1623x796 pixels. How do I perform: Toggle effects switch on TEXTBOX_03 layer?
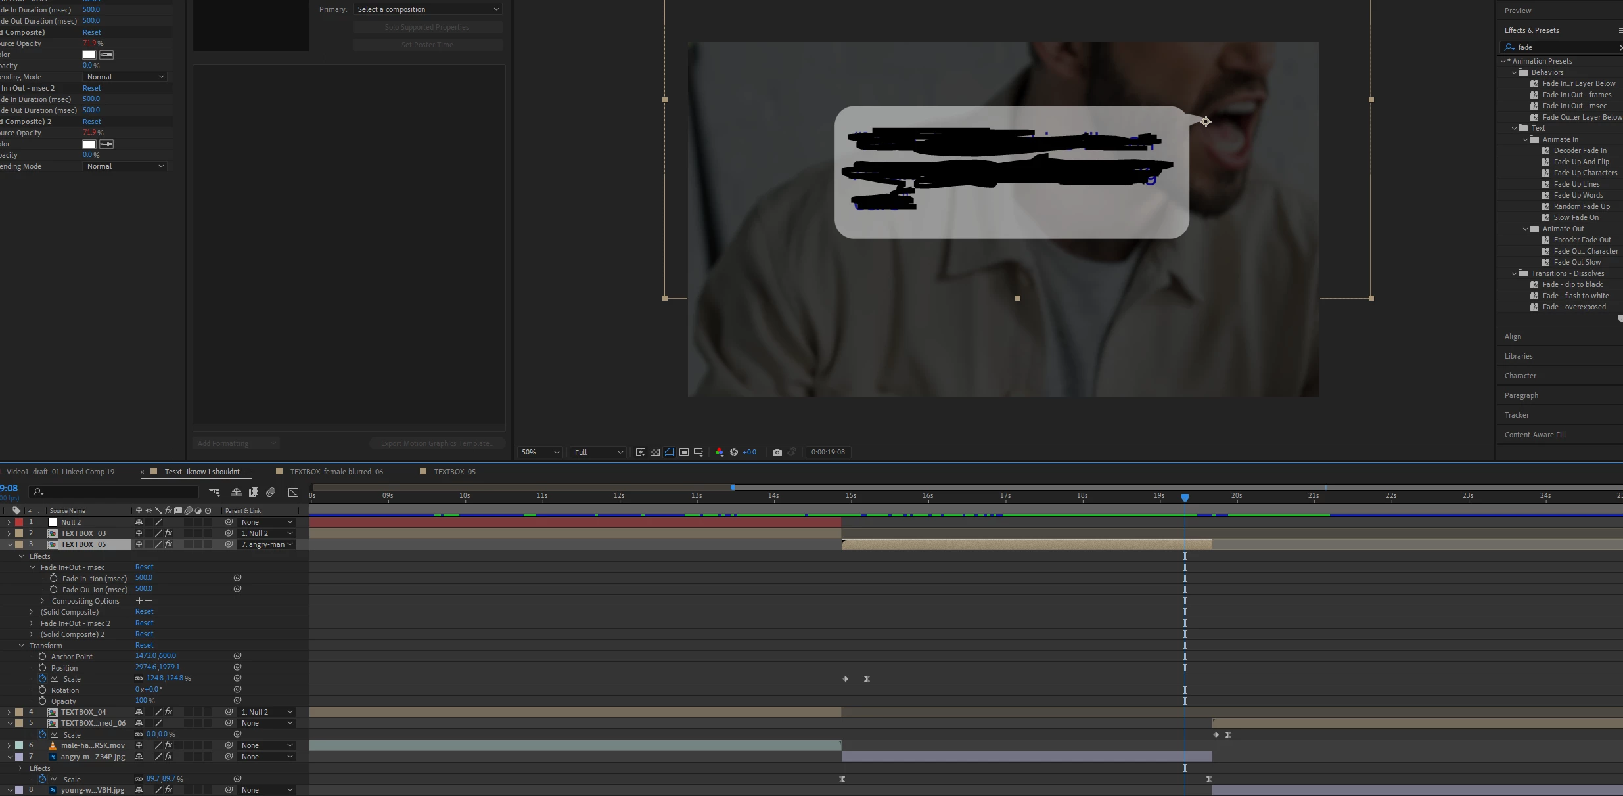coord(168,533)
